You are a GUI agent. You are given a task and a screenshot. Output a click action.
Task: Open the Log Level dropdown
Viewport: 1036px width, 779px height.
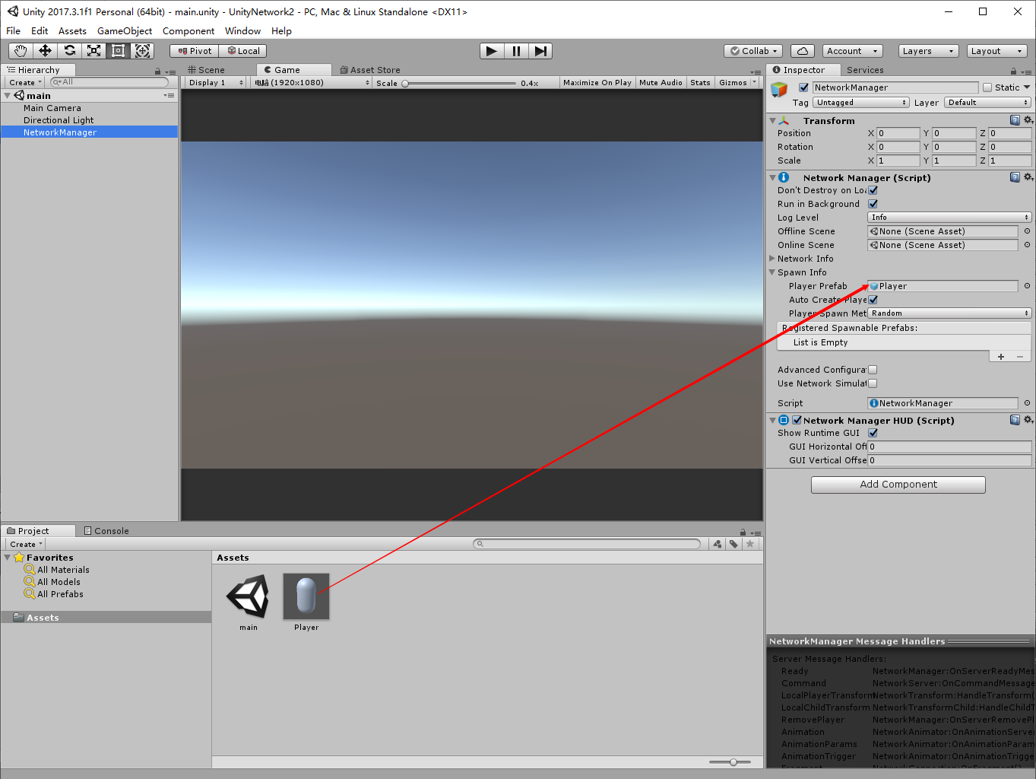tap(949, 218)
